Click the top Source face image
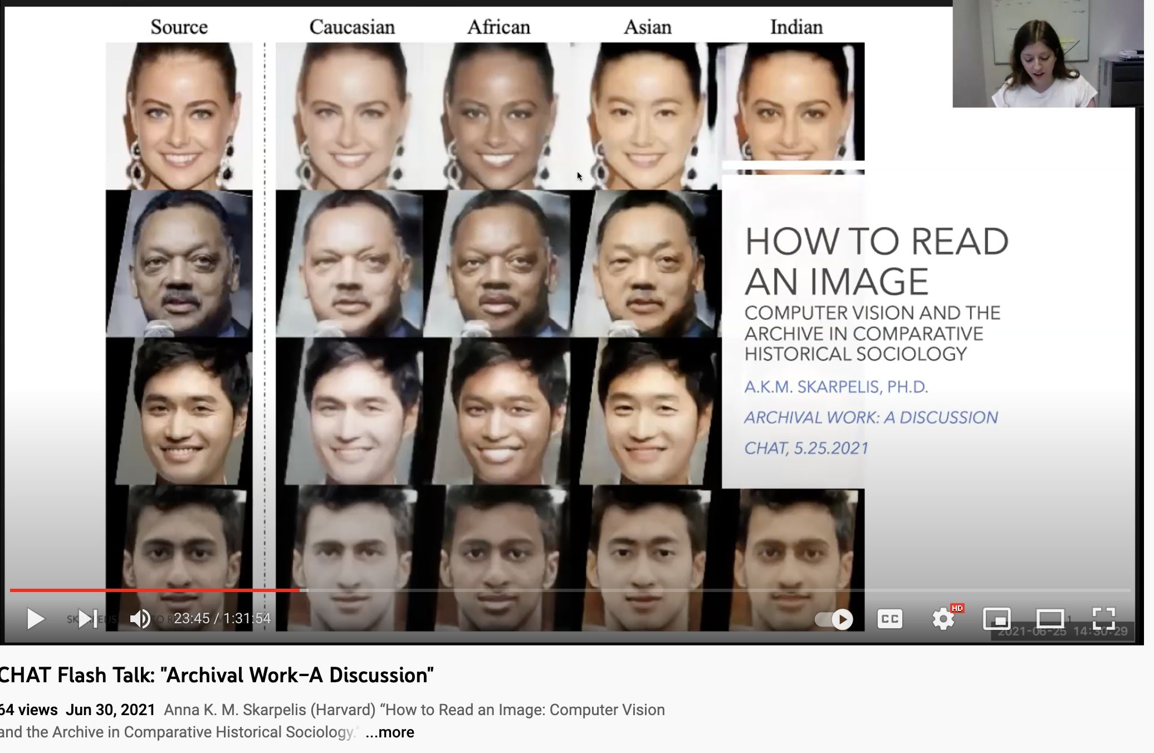This screenshot has width=1154, height=753. pyautogui.click(x=179, y=116)
